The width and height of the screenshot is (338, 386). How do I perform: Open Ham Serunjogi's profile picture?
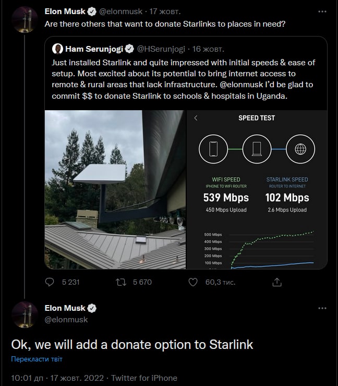click(x=57, y=49)
